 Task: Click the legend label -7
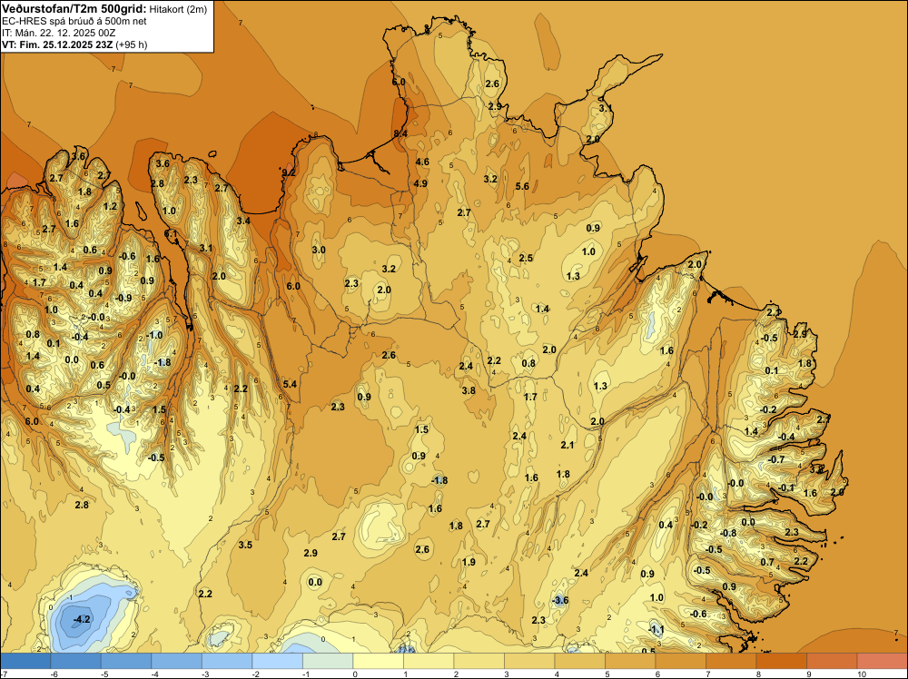(x=4, y=674)
